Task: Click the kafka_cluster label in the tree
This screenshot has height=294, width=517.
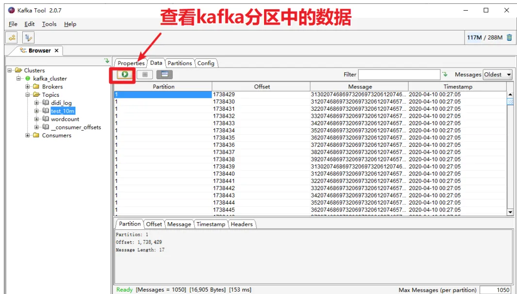Action: [50, 79]
